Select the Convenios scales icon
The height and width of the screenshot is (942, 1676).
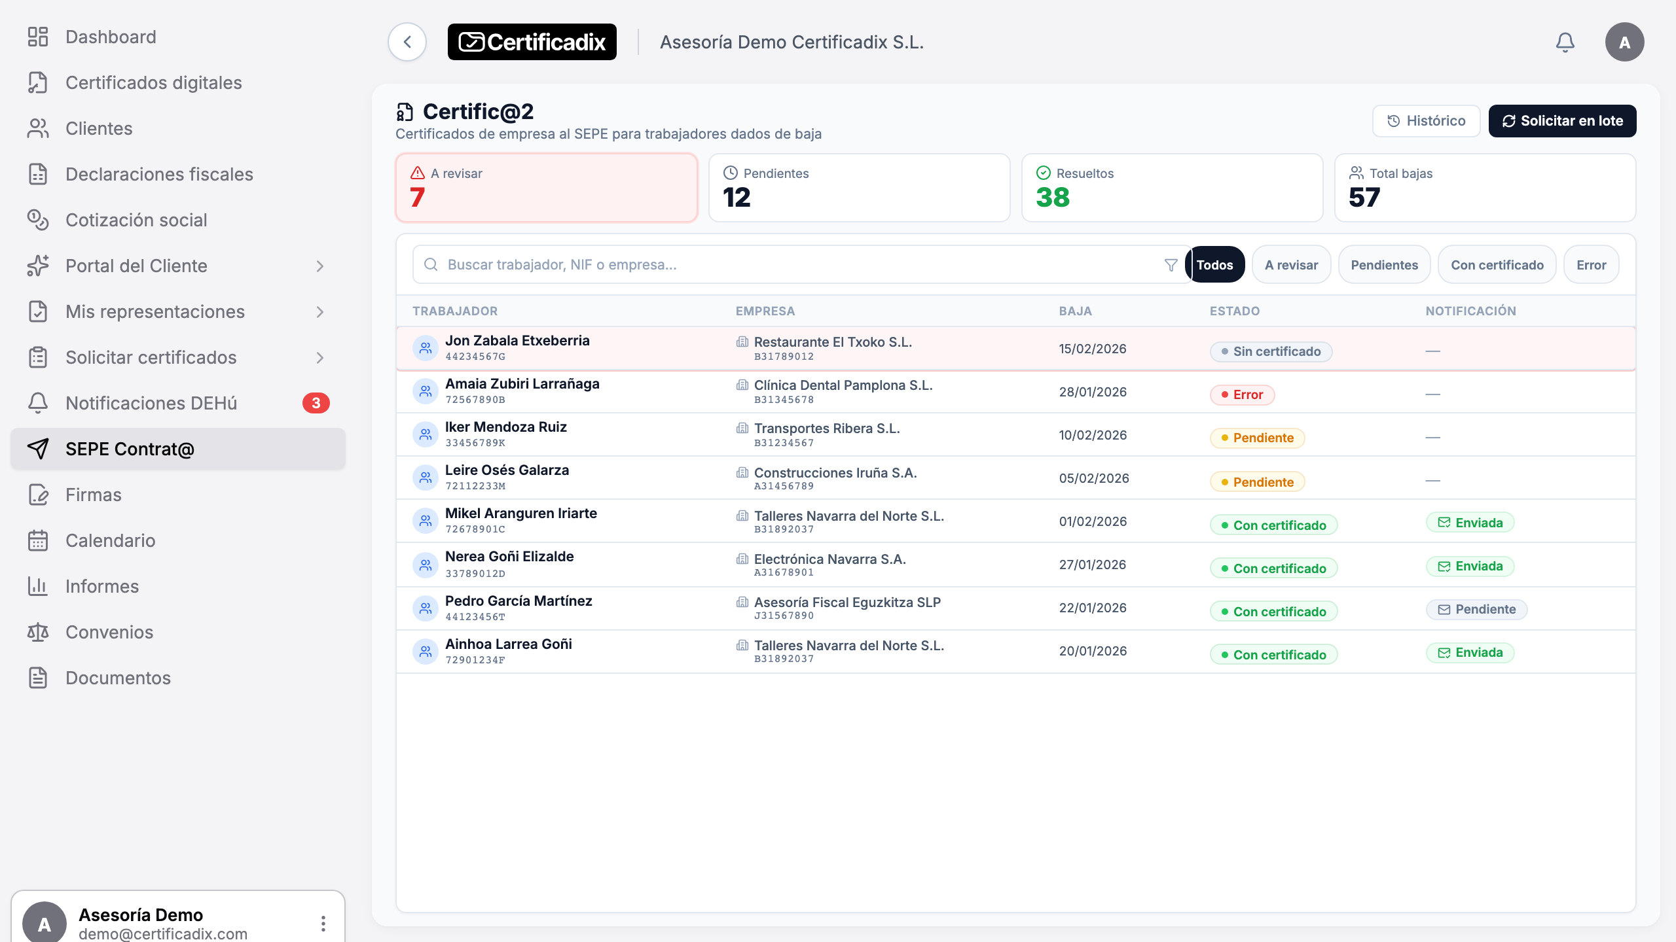pyautogui.click(x=38, y=632)
